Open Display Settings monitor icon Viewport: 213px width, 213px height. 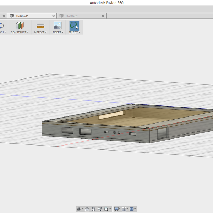coord(116,209)
